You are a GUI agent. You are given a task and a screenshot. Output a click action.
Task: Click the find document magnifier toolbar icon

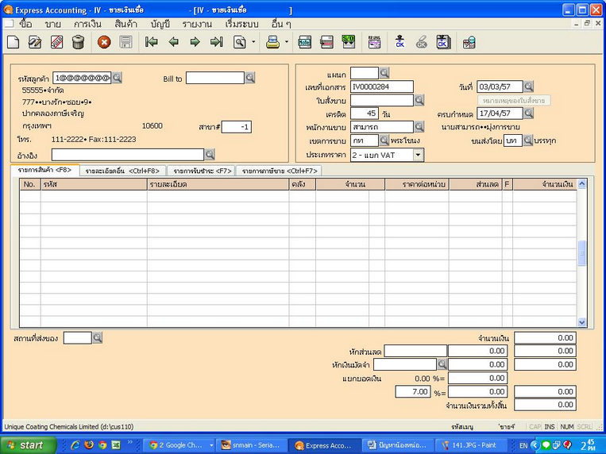point(239,42)
